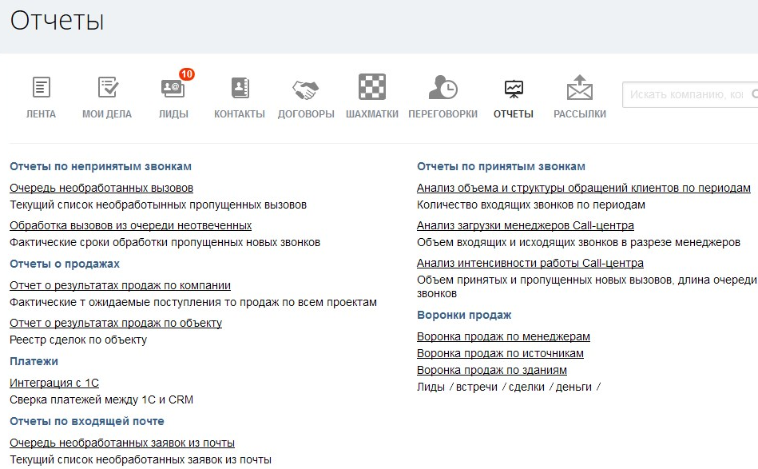Click the Воронки продаж section heading
This screenshot has height=469, width=758.
coord(464,316)
